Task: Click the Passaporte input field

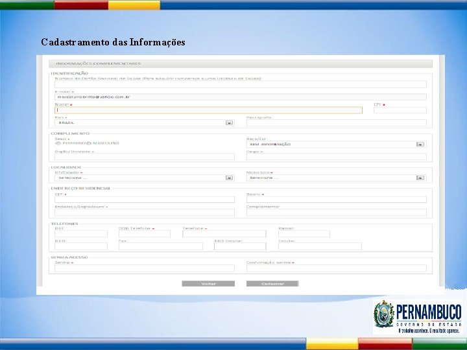Action: click(x=336, y=122)
